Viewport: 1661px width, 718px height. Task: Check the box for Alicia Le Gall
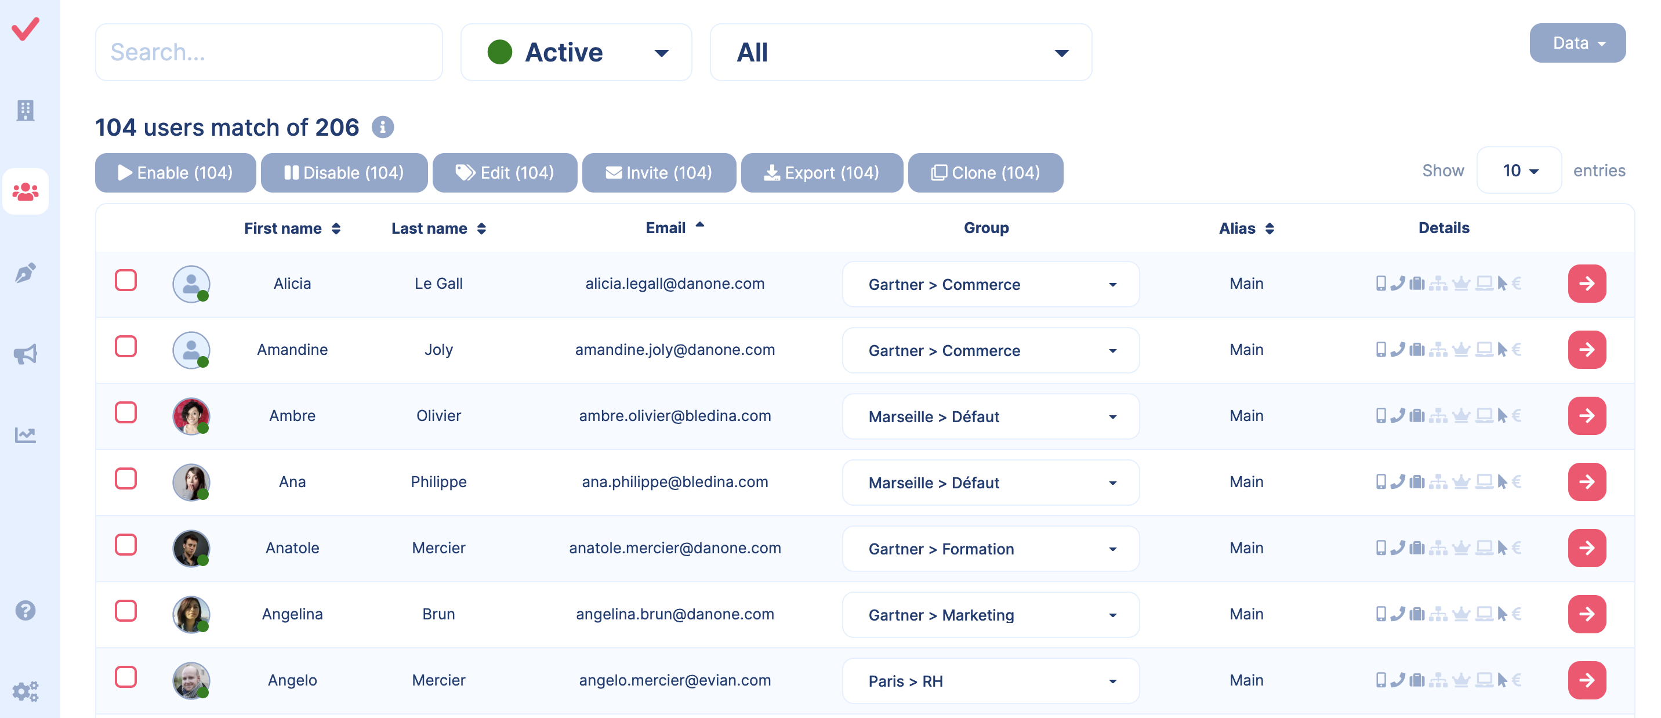(x=126, y=280)
